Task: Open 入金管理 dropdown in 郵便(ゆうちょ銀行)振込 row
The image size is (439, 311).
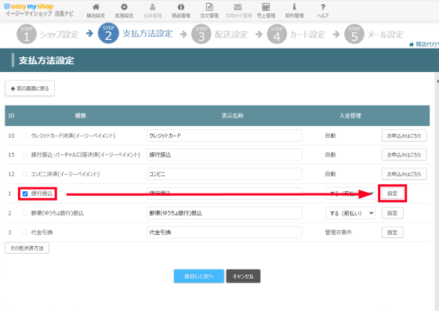Action: 350,213
